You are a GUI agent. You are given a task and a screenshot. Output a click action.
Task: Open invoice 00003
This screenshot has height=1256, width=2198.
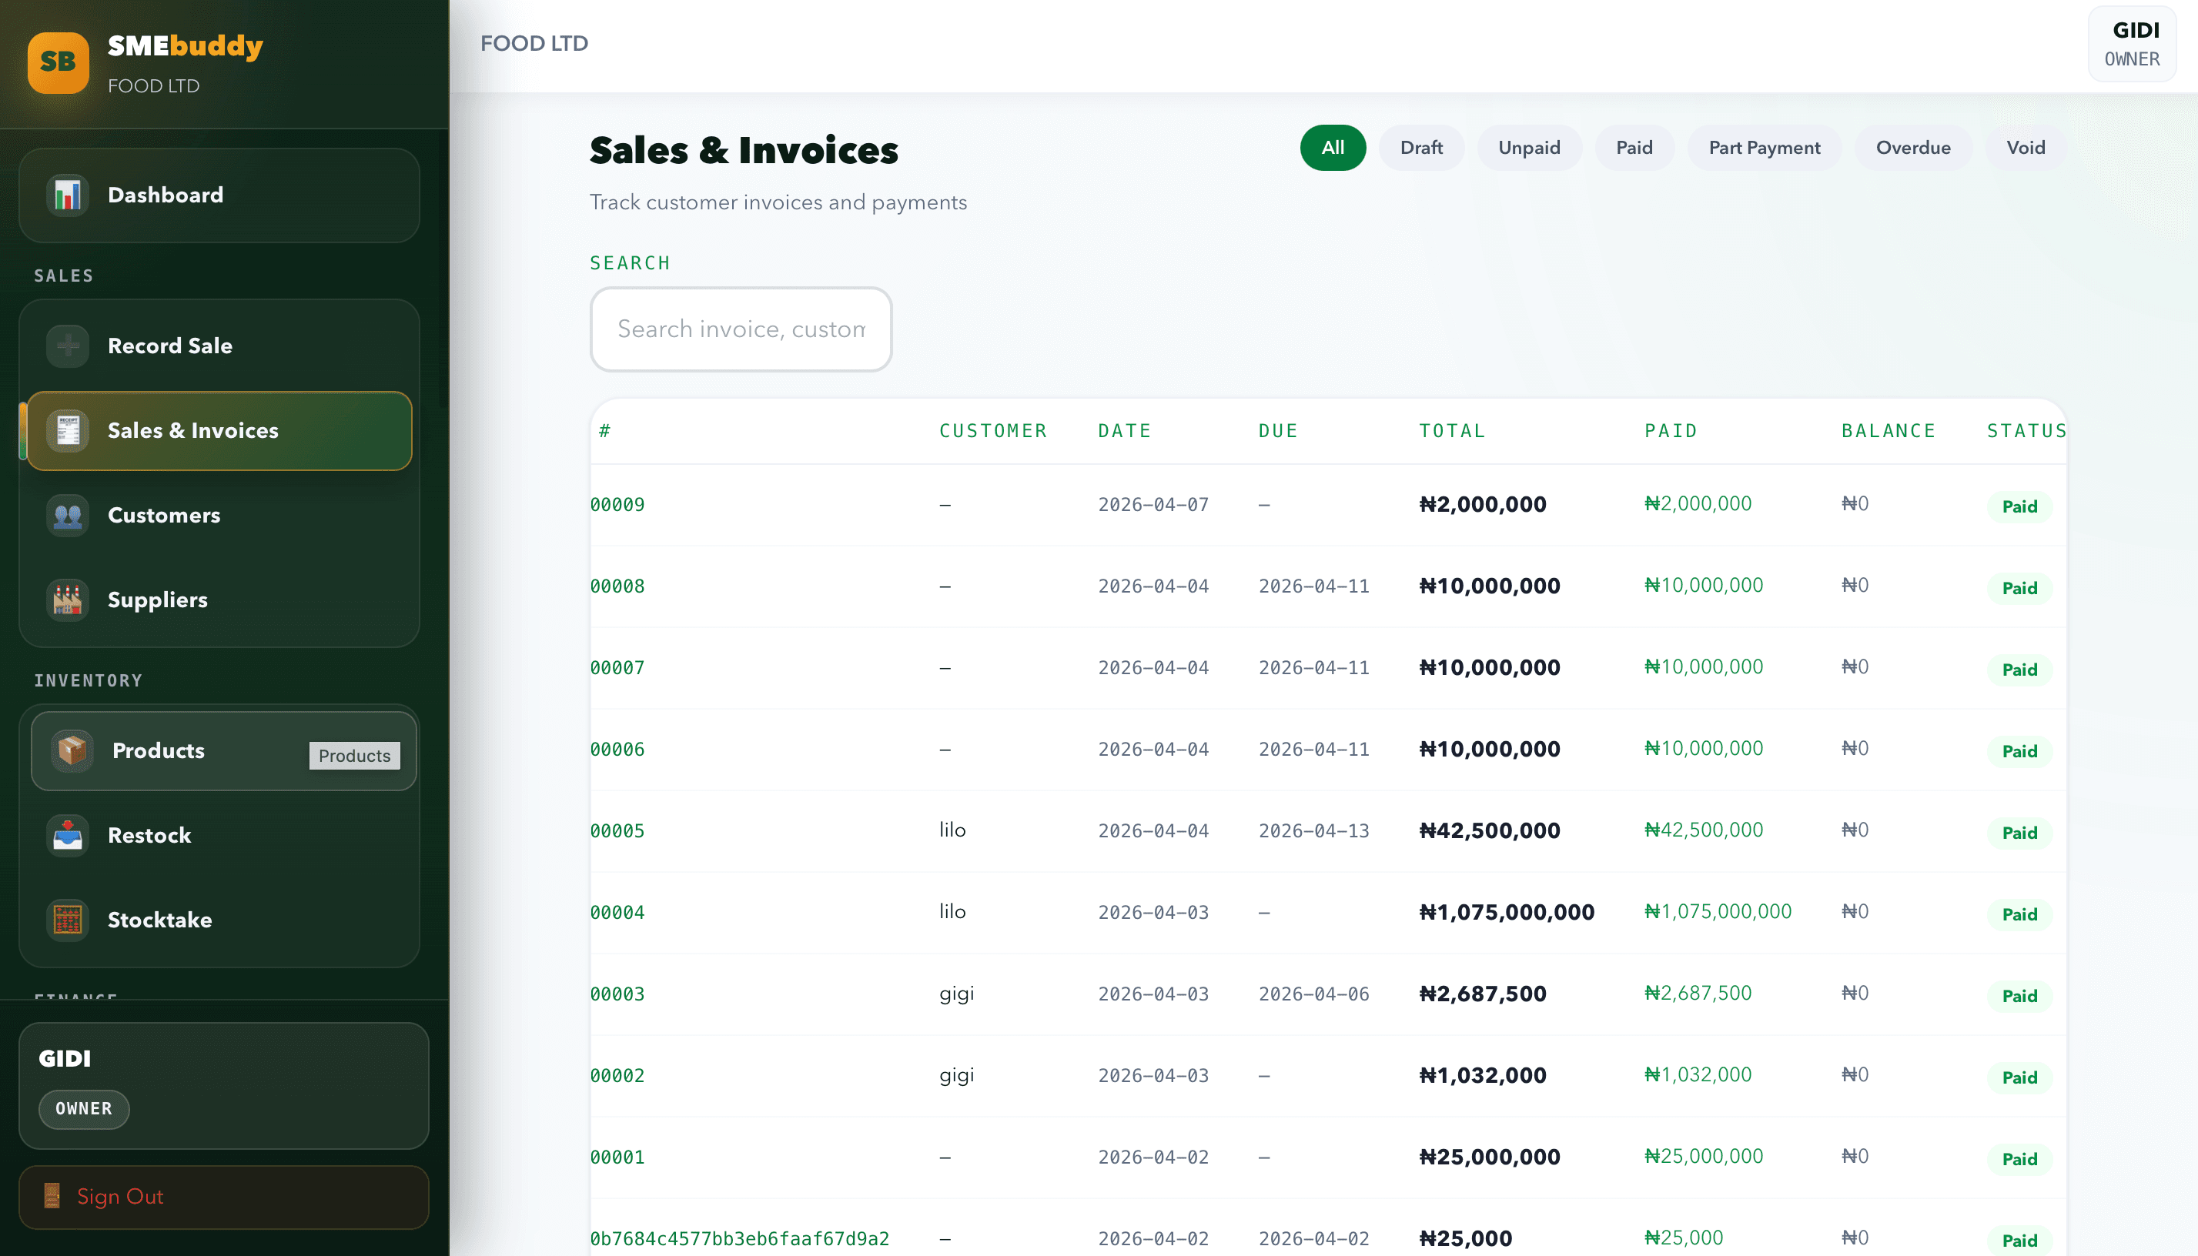(617, 994)
